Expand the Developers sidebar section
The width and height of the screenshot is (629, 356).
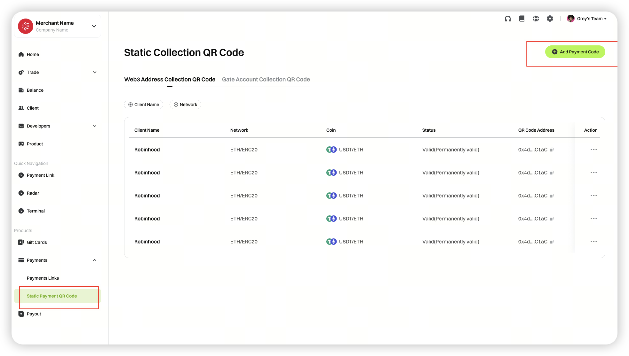click(x=95, y=126)
